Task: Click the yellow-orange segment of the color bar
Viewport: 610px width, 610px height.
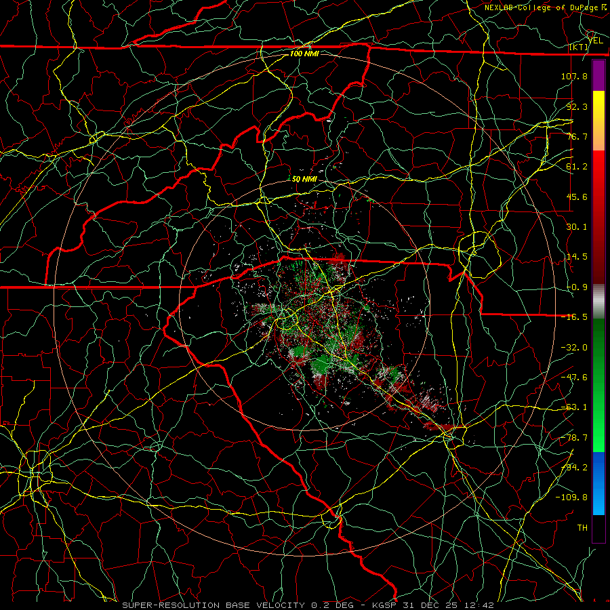Action: [x=598, y=121]
